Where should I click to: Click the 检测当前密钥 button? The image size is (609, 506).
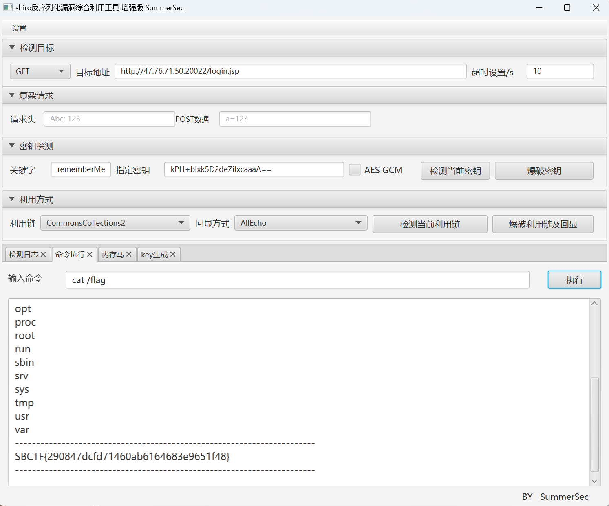click(x=455, y=171)
